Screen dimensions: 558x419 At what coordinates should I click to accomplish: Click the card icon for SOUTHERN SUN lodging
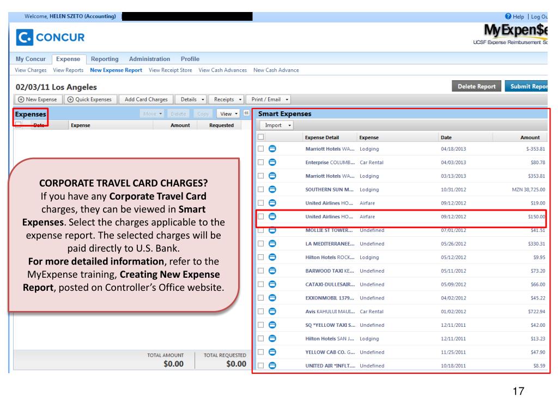(272, 189)
